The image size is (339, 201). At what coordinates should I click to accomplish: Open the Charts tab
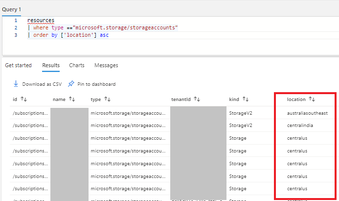pyautogui.click(x=77, y=65)
